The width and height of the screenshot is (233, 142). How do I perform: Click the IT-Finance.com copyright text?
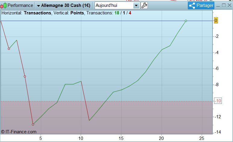19,131
